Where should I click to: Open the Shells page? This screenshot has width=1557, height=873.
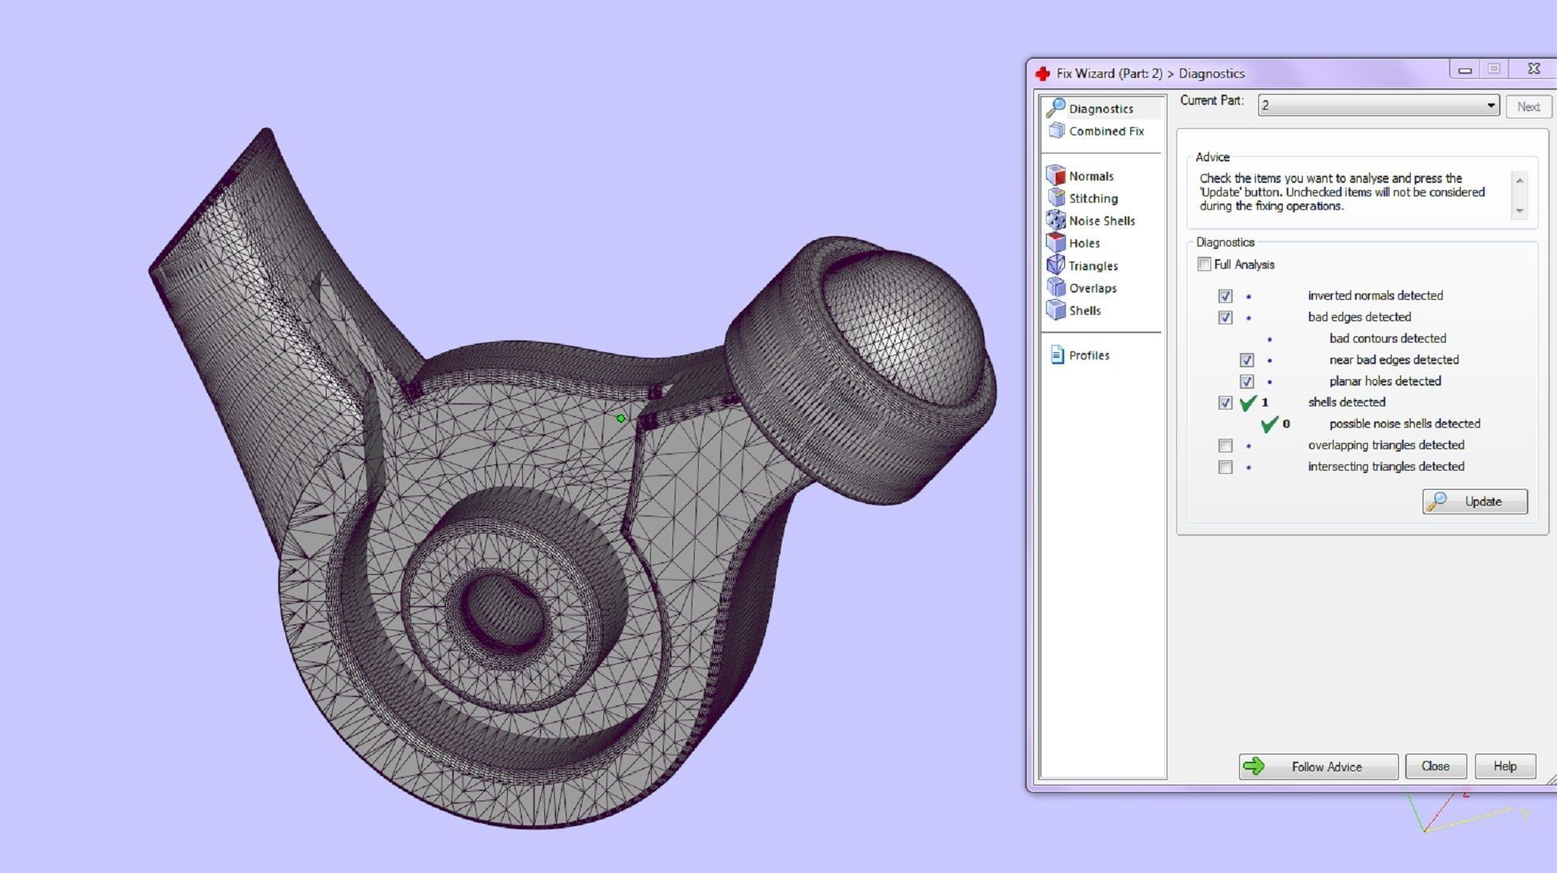[x=1084, y=311]
